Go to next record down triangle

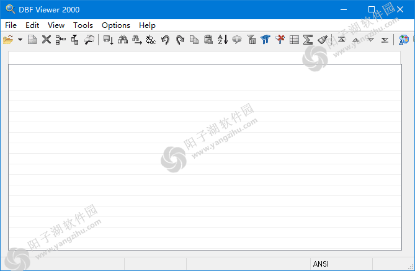[x=370, y=40]
